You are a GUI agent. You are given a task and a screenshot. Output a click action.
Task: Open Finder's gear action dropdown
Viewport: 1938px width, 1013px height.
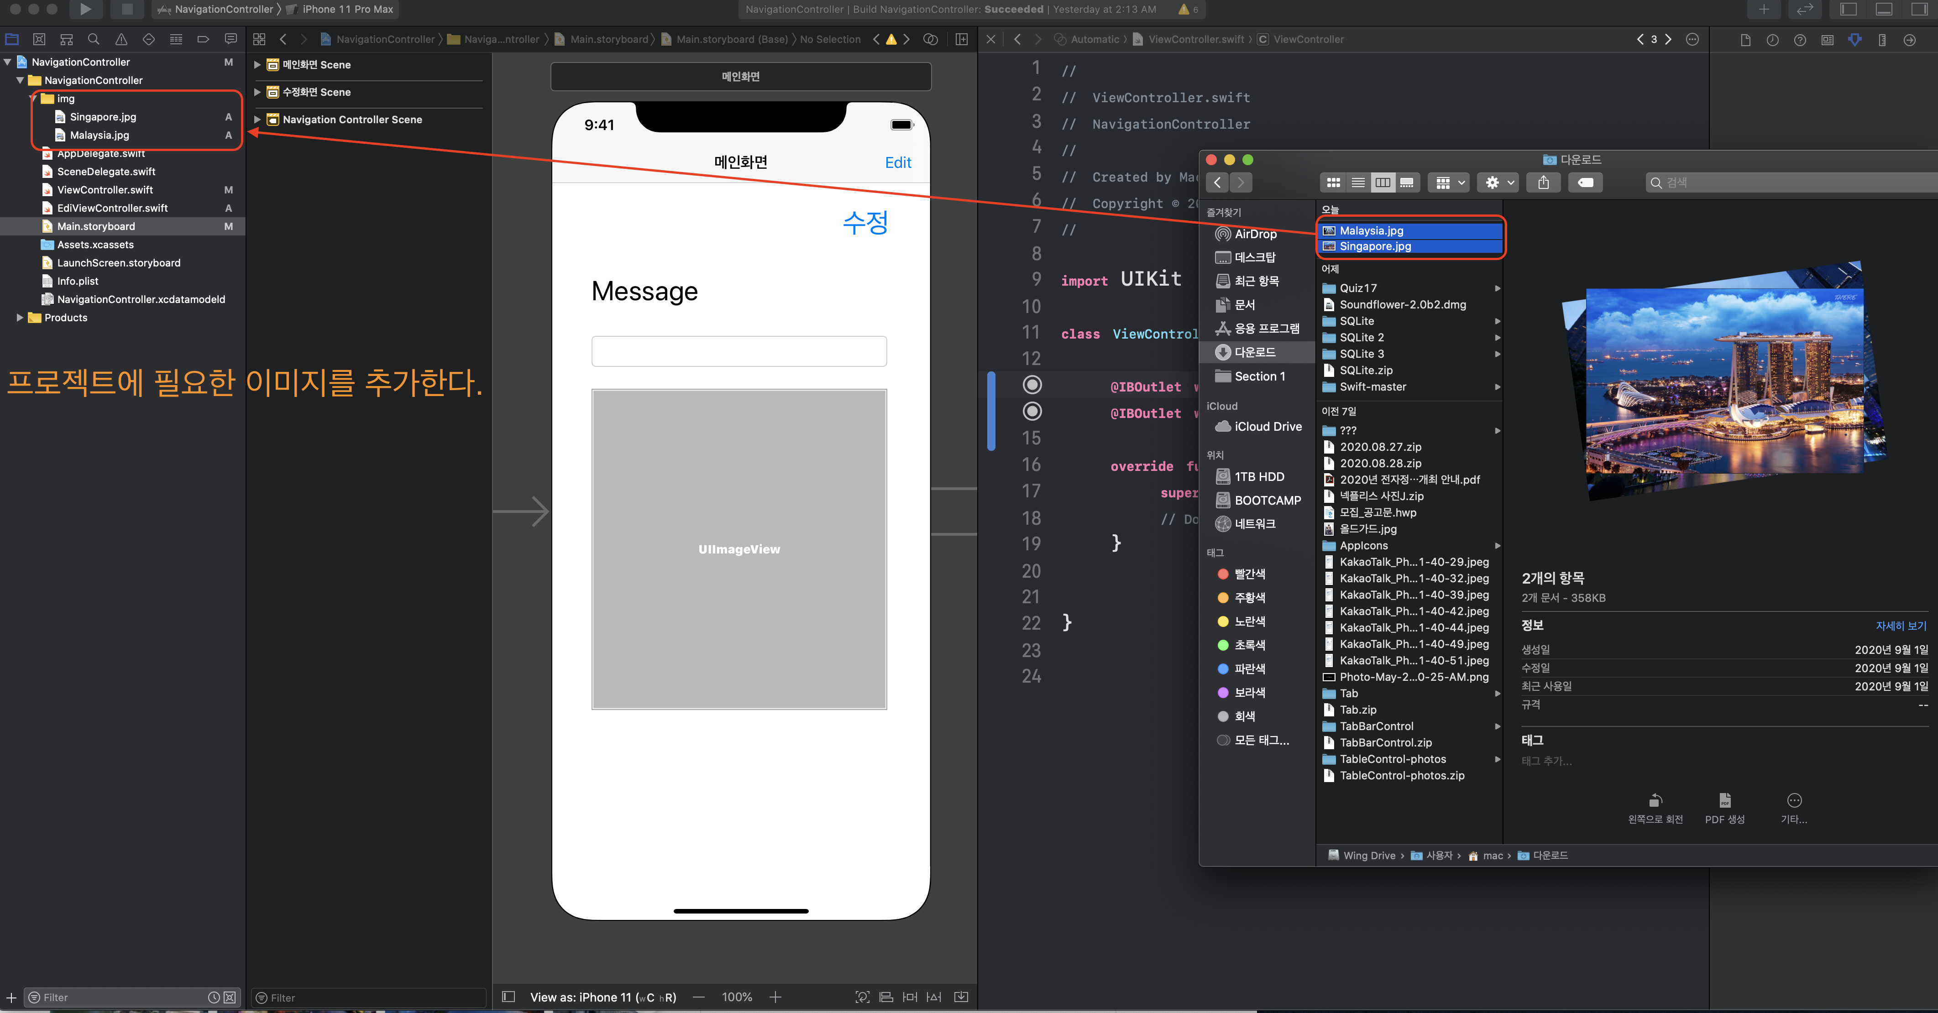[1498, 183]
